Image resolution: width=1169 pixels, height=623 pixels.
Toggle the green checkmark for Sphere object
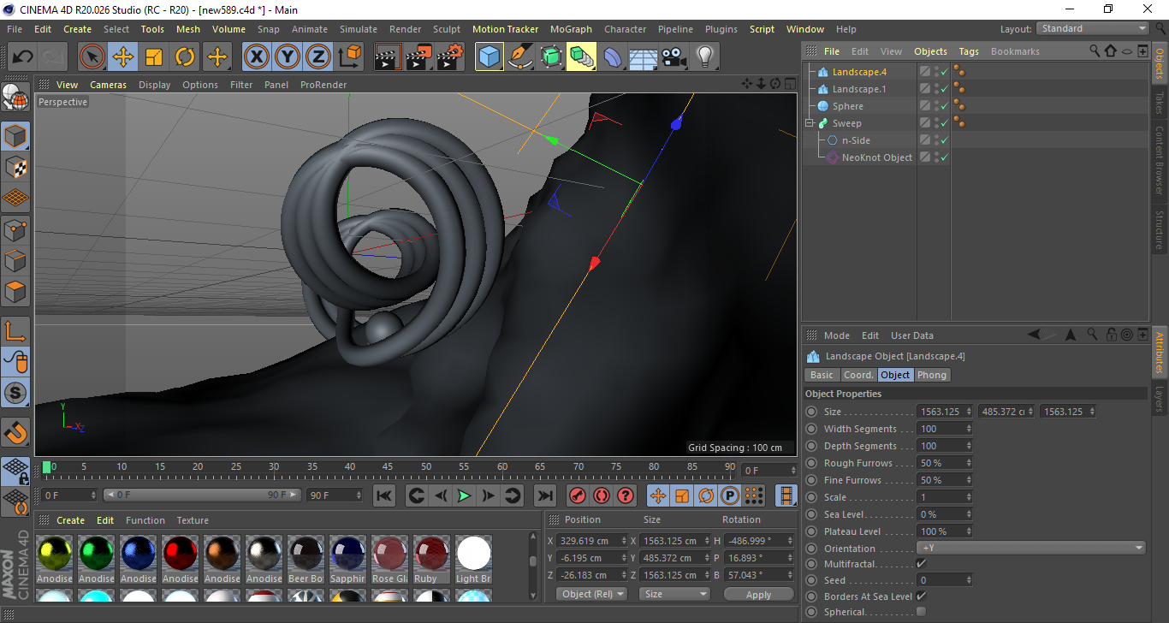[944, 107]
